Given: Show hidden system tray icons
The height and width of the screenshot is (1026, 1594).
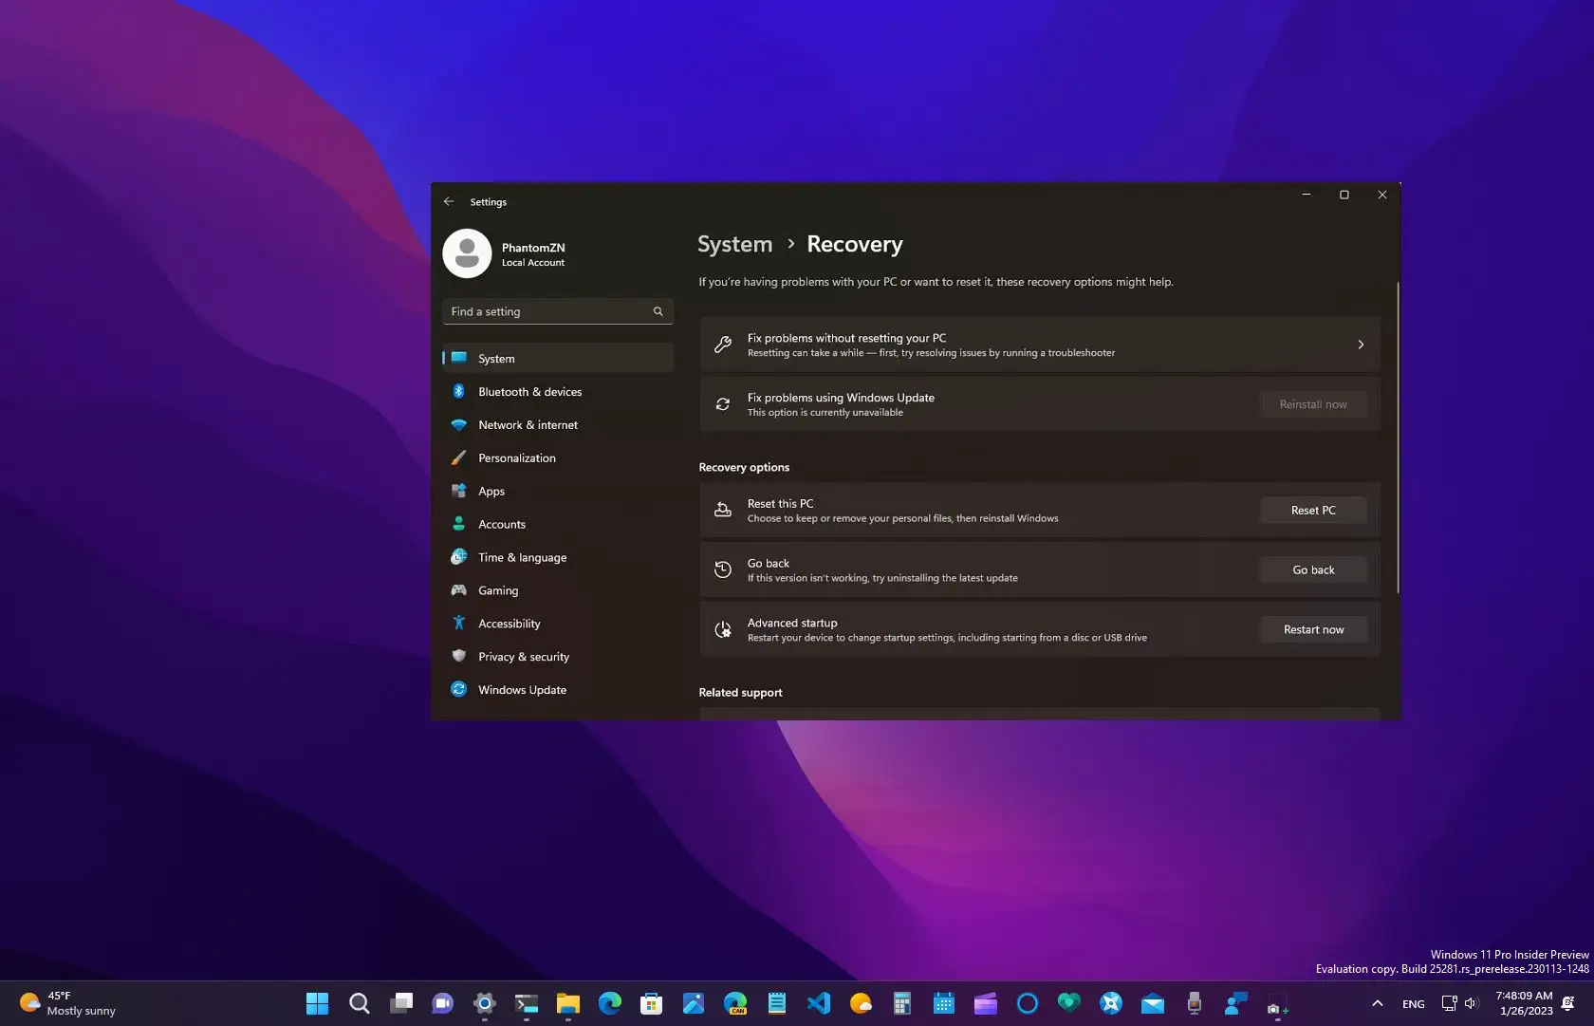Looking at the screenshot, I should [x=1378, y=1003].
